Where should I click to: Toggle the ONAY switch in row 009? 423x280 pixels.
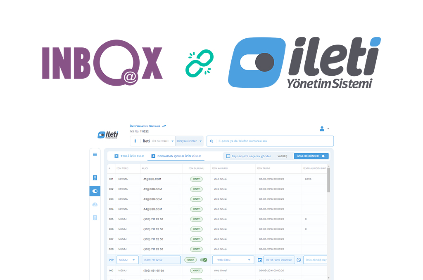[204, 260]
